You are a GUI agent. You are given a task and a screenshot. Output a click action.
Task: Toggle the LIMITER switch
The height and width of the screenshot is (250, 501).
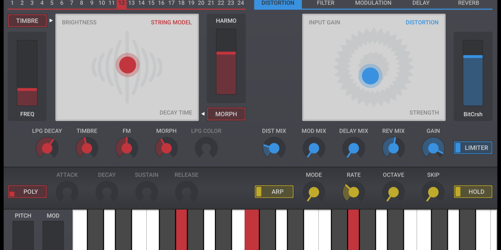point(473,148)
